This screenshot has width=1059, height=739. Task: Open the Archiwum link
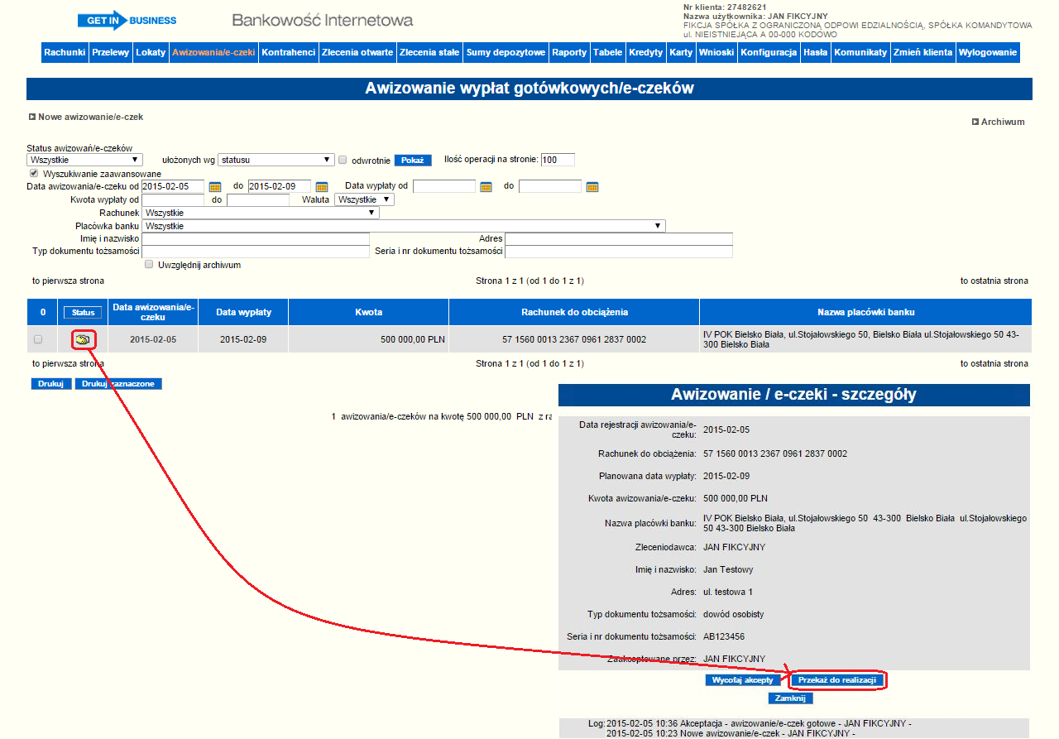tap(1003, 122)
